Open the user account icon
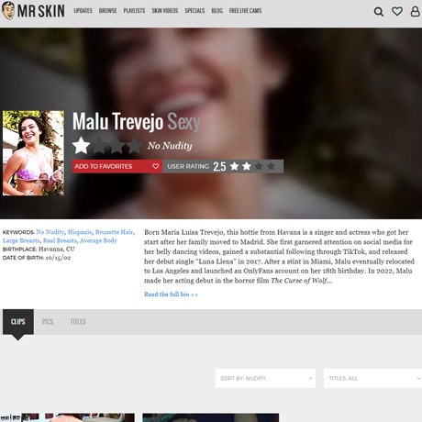Viewport: 422px width, 422px height. [x=415, y=12]
